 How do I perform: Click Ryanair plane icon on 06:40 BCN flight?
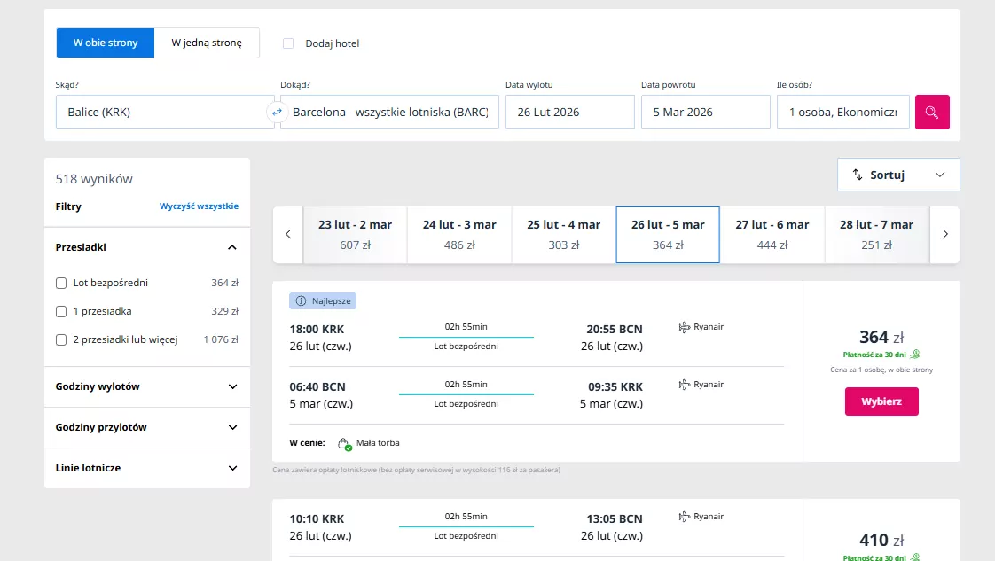click(685, 385)
